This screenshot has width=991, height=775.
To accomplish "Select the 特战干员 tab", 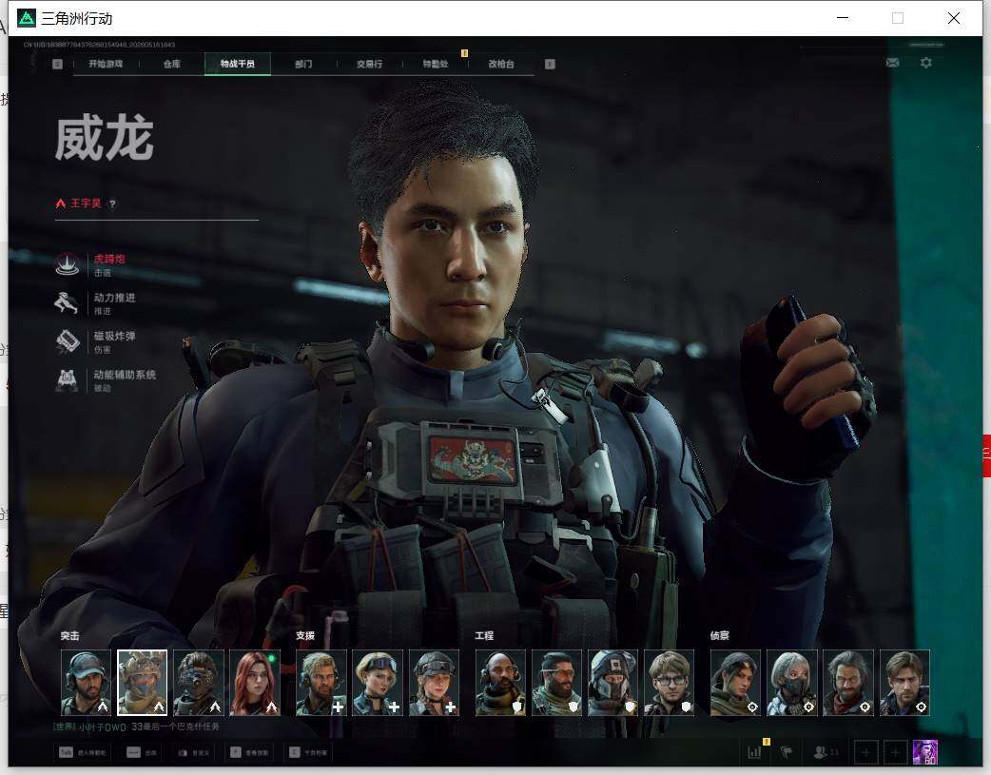I will 238,64.
